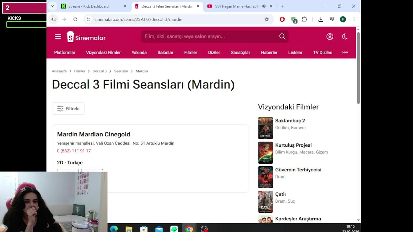Open the Haberler section
The width and height of the screenshot is (413, 232).
tap(269, 53)
